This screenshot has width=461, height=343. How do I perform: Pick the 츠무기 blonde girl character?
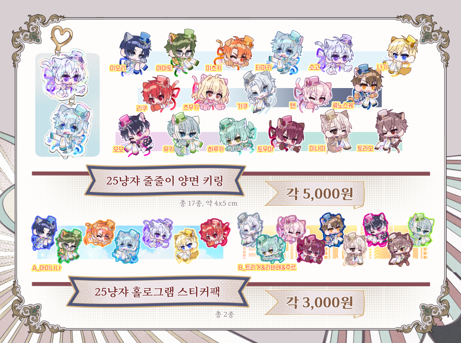pyautogui.click(x=209, y=92)
